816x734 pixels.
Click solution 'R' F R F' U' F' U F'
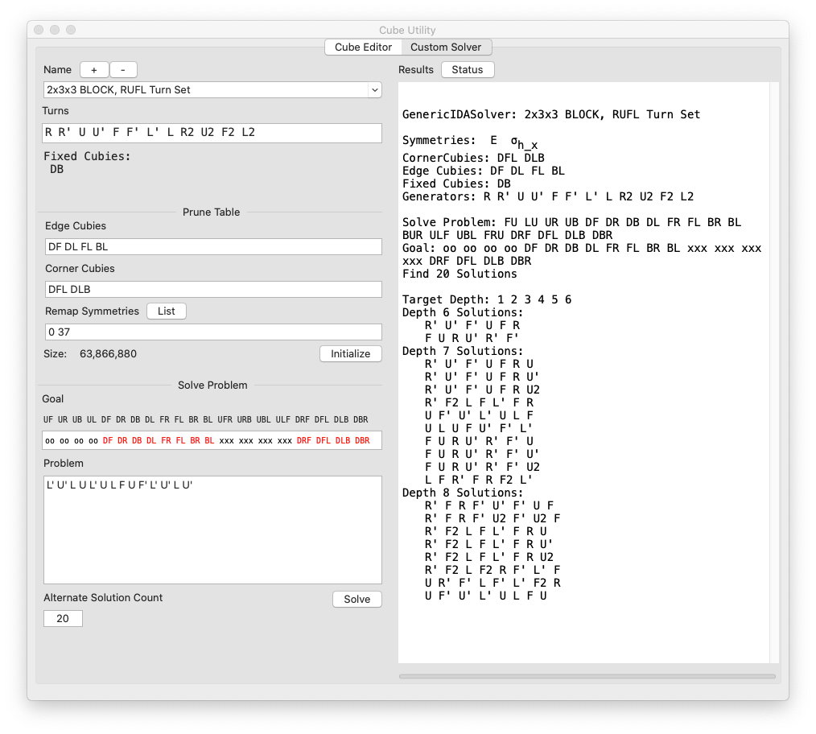[x=489, y=505]
